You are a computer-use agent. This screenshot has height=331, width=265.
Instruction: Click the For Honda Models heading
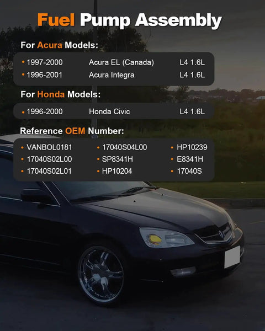pyautogui.click(x=60, y=94)
